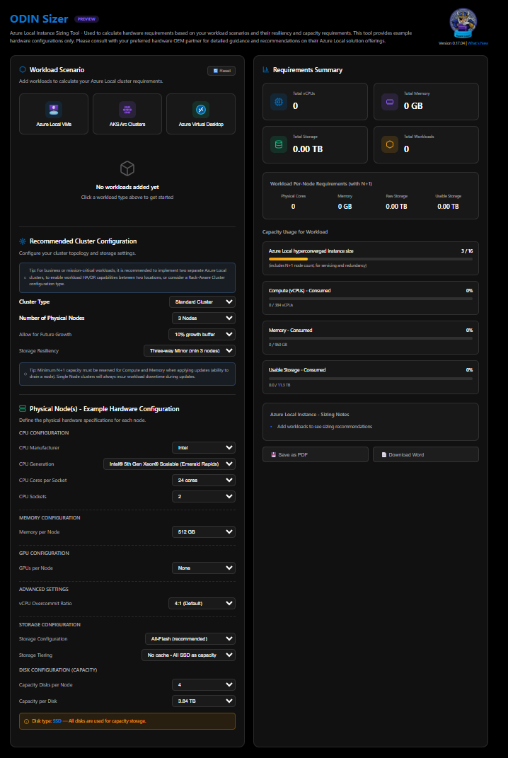Click the Save as PDF button
Viewport: 508px width, 758px height.
point(315,454)
